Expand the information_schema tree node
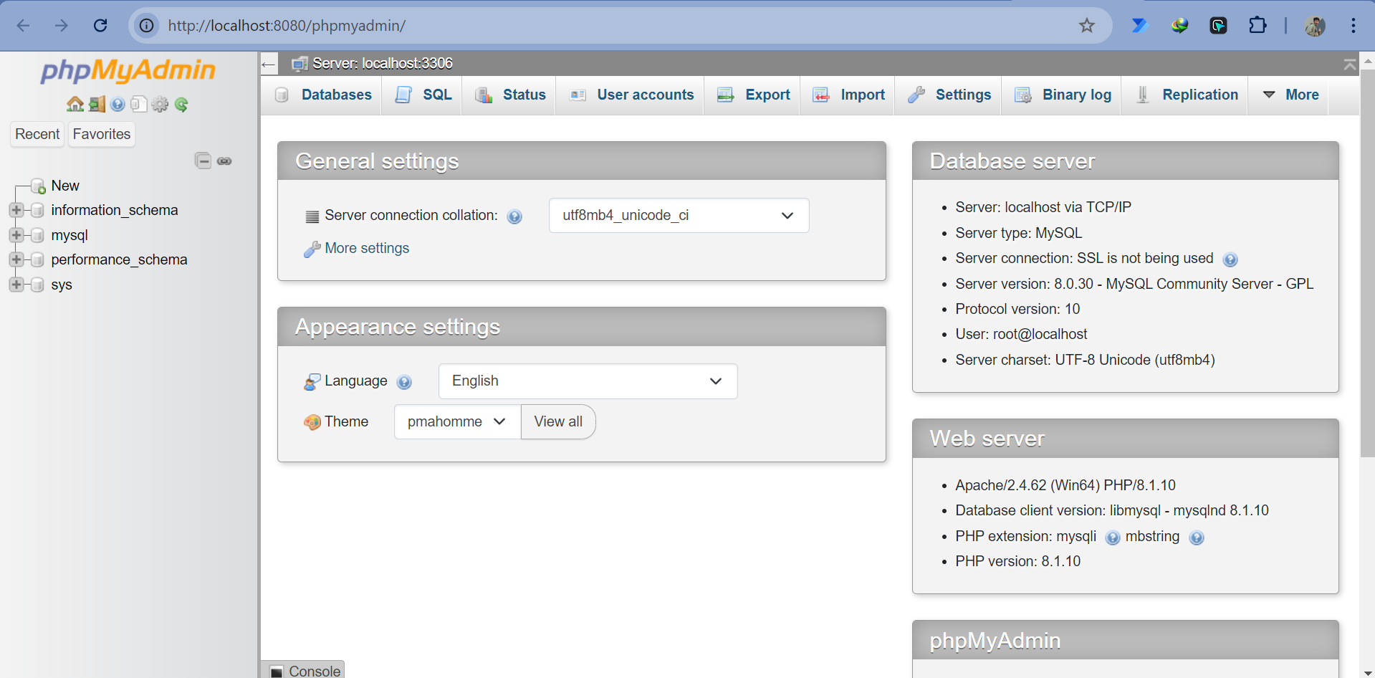The height and width of the screenshot is (678, 1375). click(x=16, y=210)
